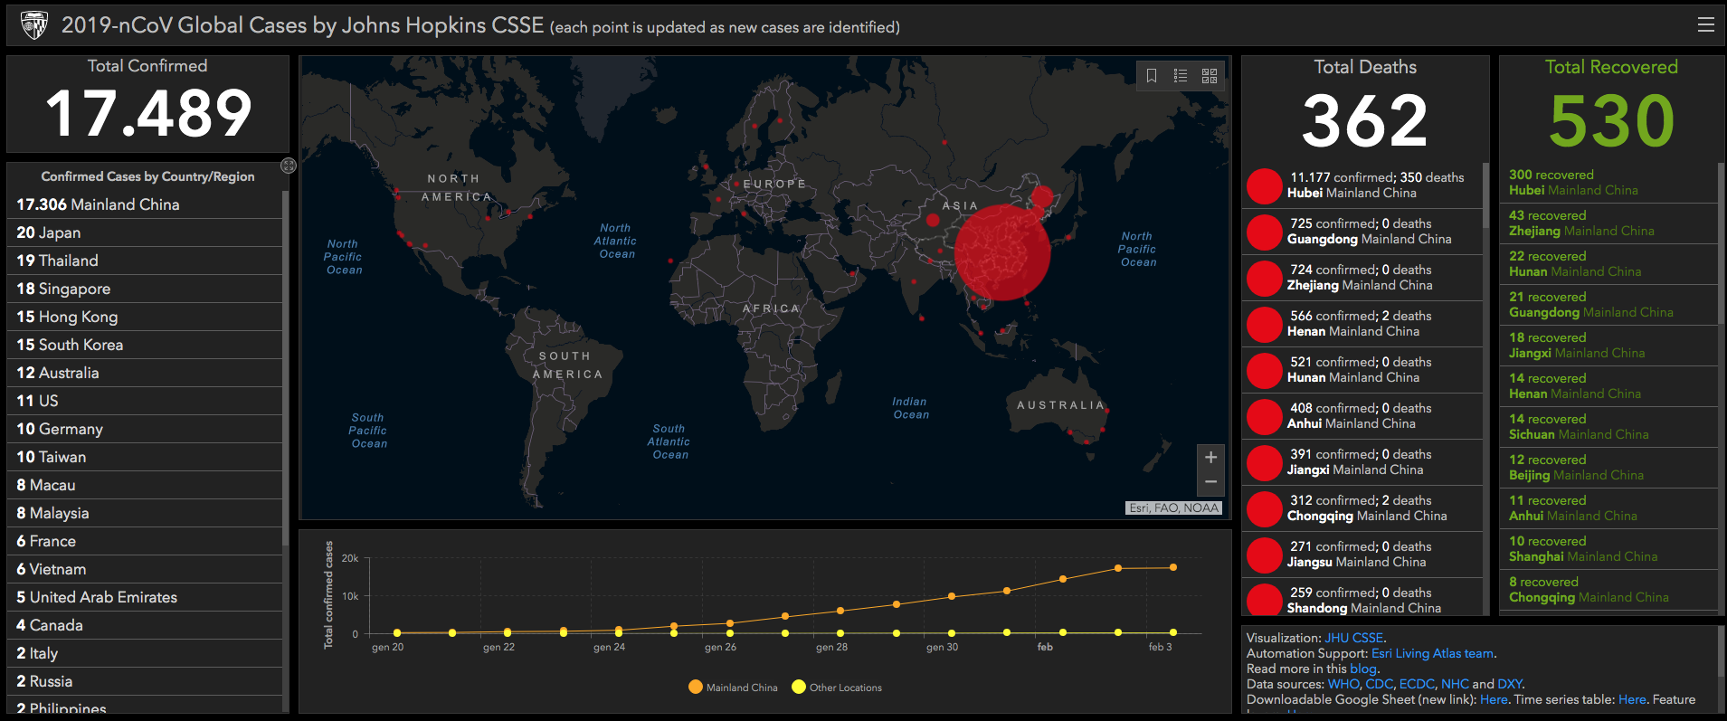Select United Arab Emirates in the list
The width and height of the screenshot is (1727, 721).
coord(145,597)
